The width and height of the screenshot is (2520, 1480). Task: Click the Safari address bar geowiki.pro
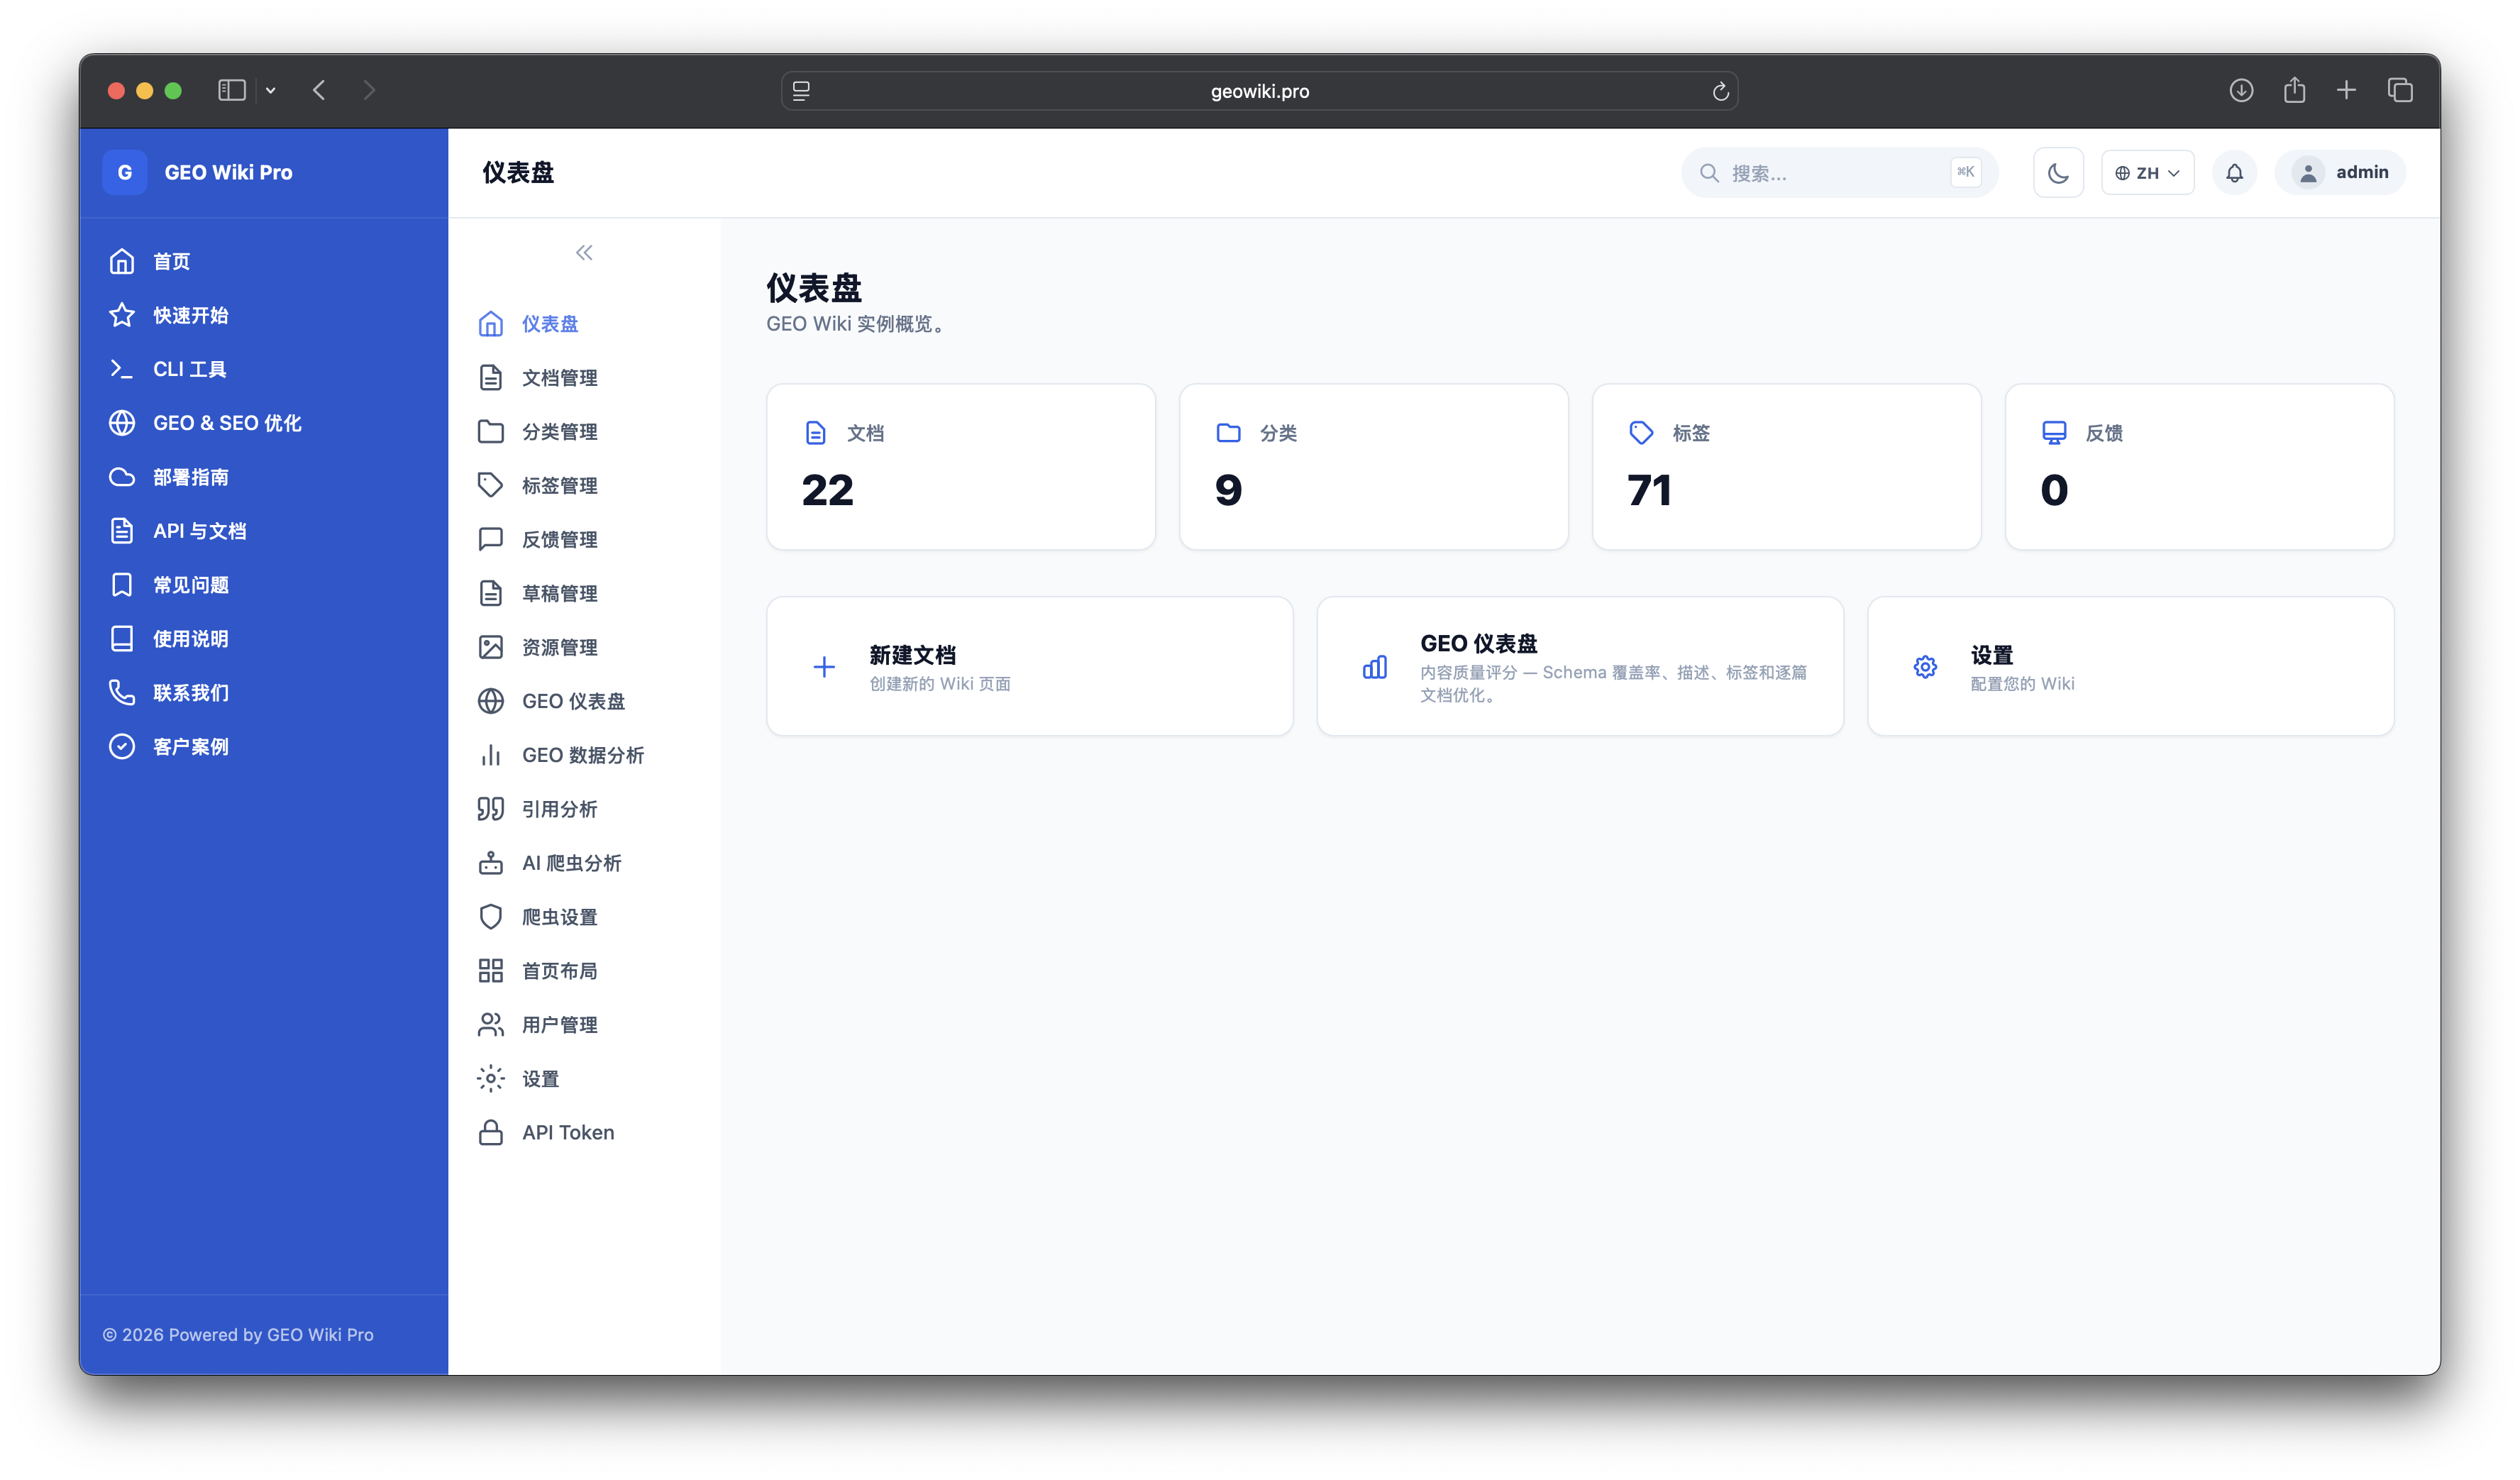(1260, 91)
